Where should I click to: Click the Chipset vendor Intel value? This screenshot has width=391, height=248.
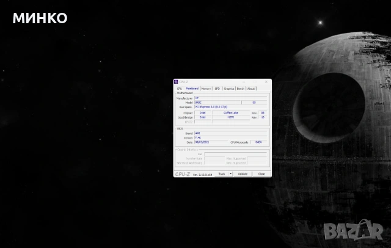point(203,113)
